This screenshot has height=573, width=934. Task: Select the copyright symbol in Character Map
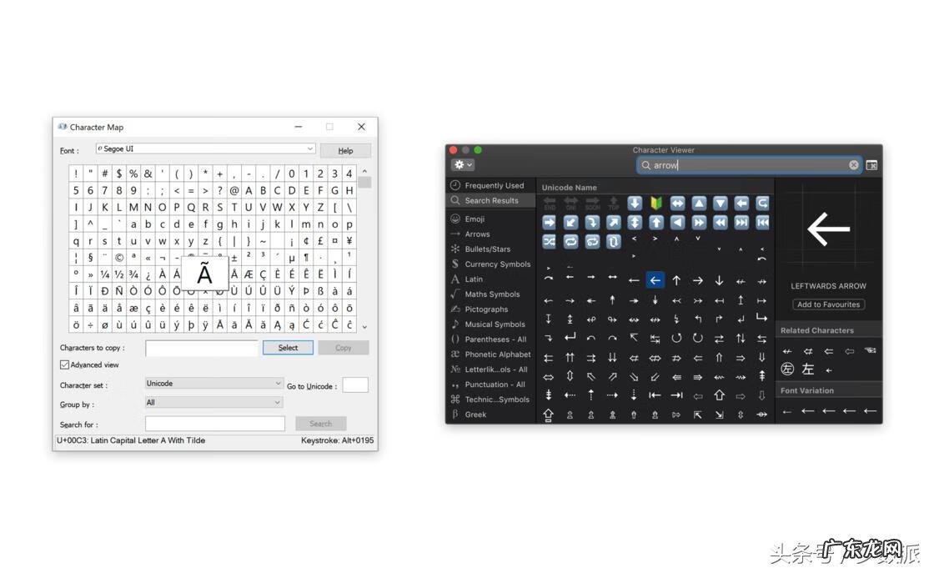tap(119, 258)
